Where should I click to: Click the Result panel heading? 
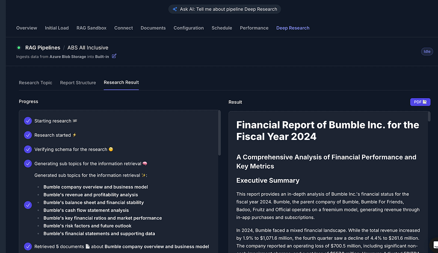click(x=235, y=102)
